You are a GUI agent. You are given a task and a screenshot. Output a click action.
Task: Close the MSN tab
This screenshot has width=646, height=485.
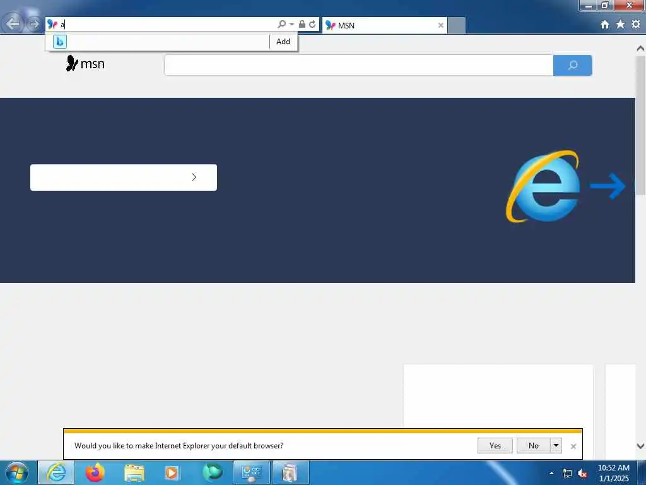pyautogui.click(x=440, y=25)
